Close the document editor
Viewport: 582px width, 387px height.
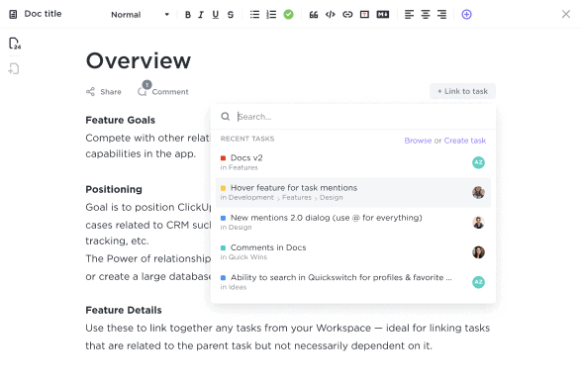click(566, 14)
